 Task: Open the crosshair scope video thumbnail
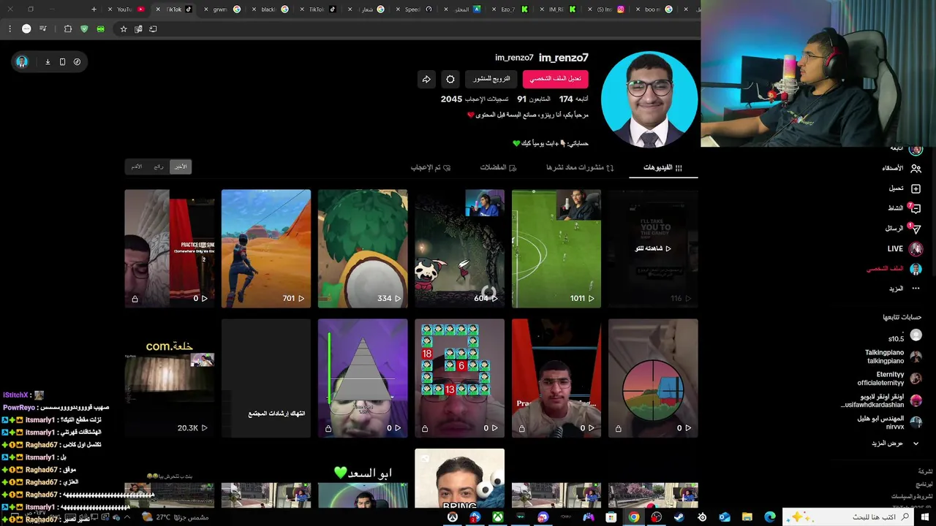tap(653, 378)
